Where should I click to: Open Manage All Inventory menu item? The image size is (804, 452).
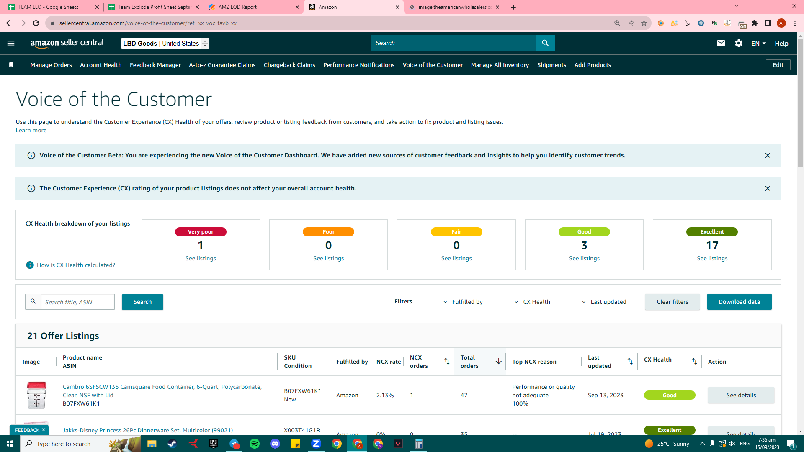coord(500,65)
